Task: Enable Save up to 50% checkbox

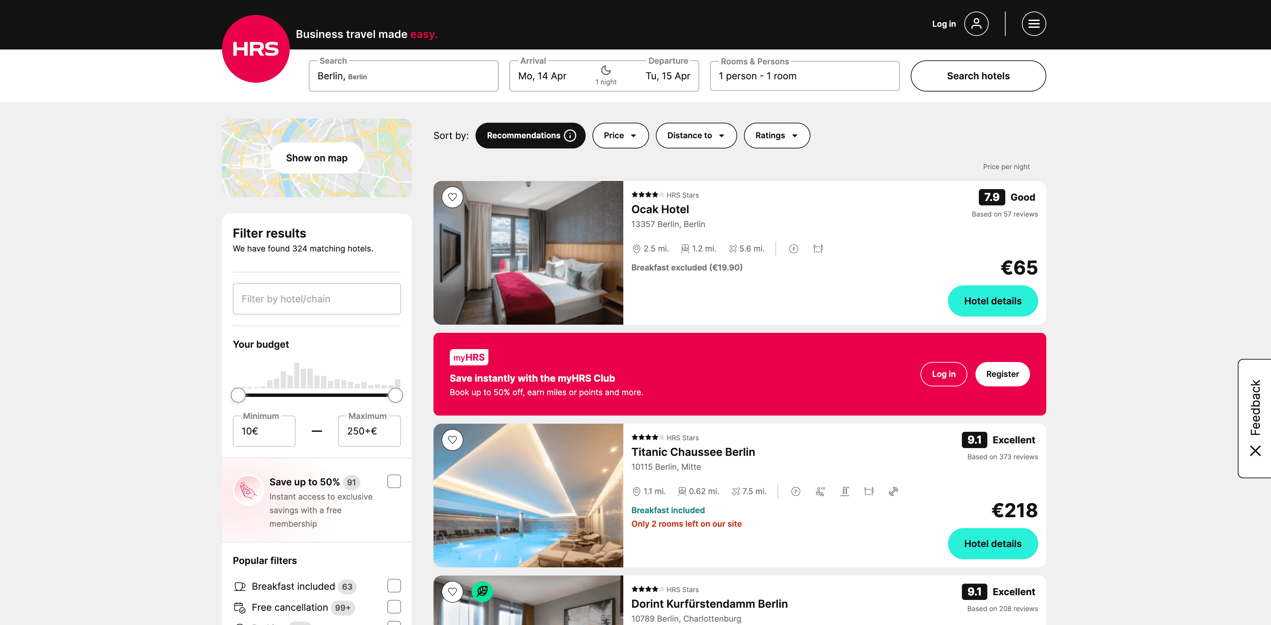Action: pos(394,481)
